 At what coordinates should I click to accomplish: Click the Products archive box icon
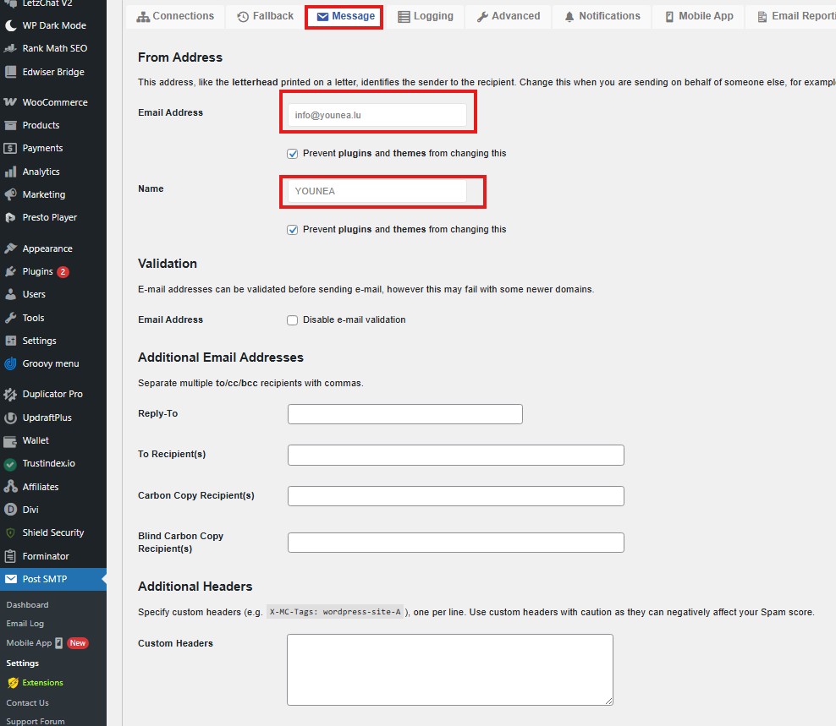click(x=10, y=125)
